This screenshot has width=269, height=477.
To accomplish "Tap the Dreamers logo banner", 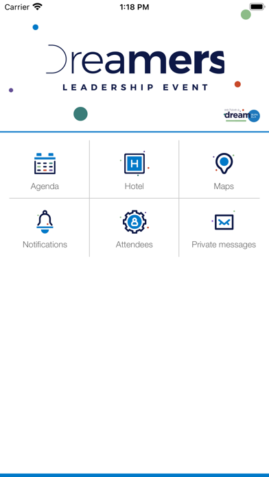I will [x=135, y=60].
